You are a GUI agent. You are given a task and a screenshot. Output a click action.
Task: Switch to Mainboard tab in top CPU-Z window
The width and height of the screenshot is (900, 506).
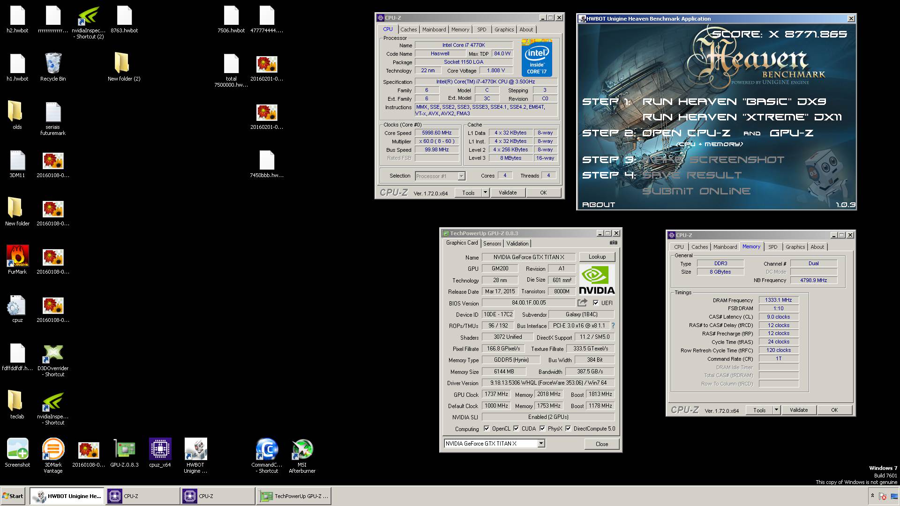(x=434, y=30)
